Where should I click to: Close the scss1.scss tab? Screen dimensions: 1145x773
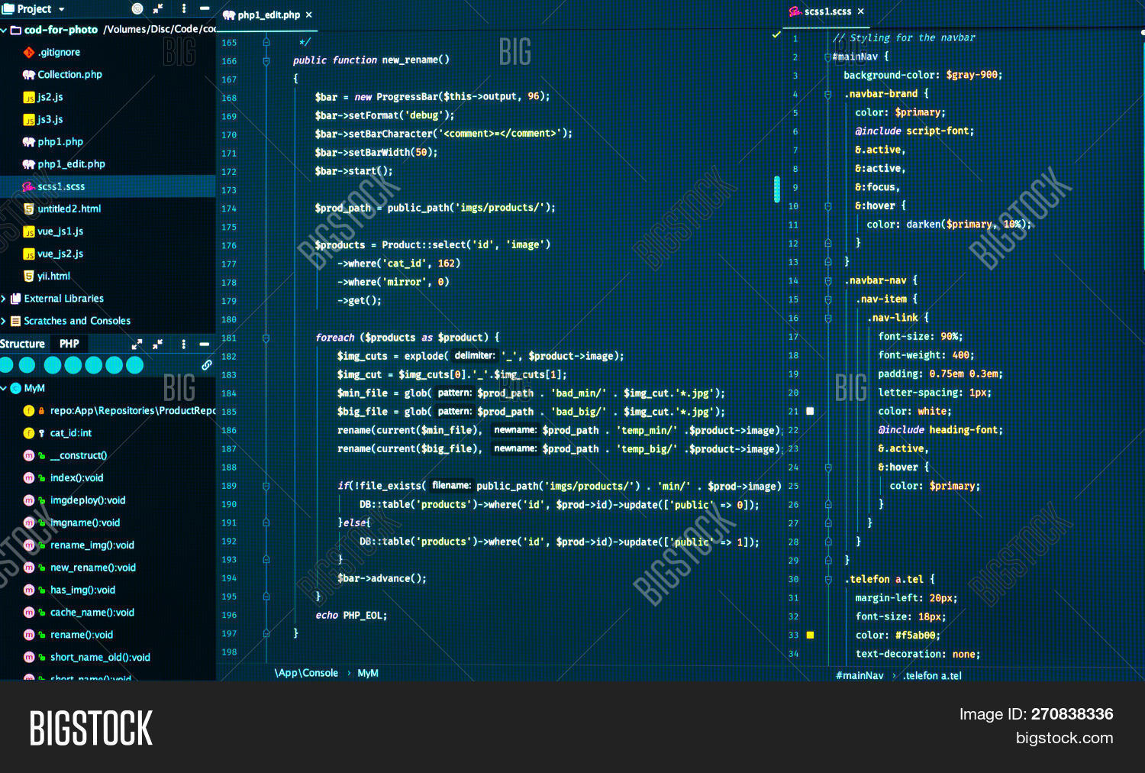point(860,11)
